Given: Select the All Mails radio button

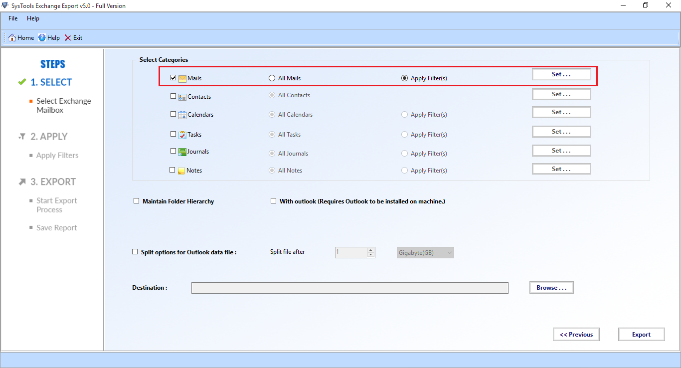Looking at the screenshot, I should 272,78.
